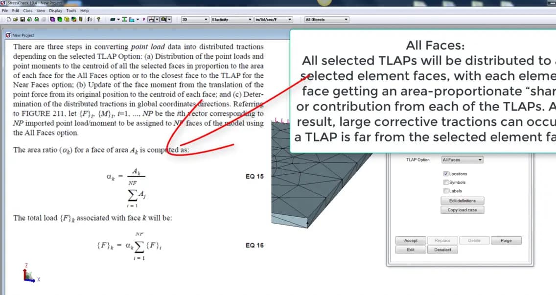The height and width of the screenshot is (295, 556).
Task: Click the f(x) formula toolbar icon
Action: tap(90, 19)
